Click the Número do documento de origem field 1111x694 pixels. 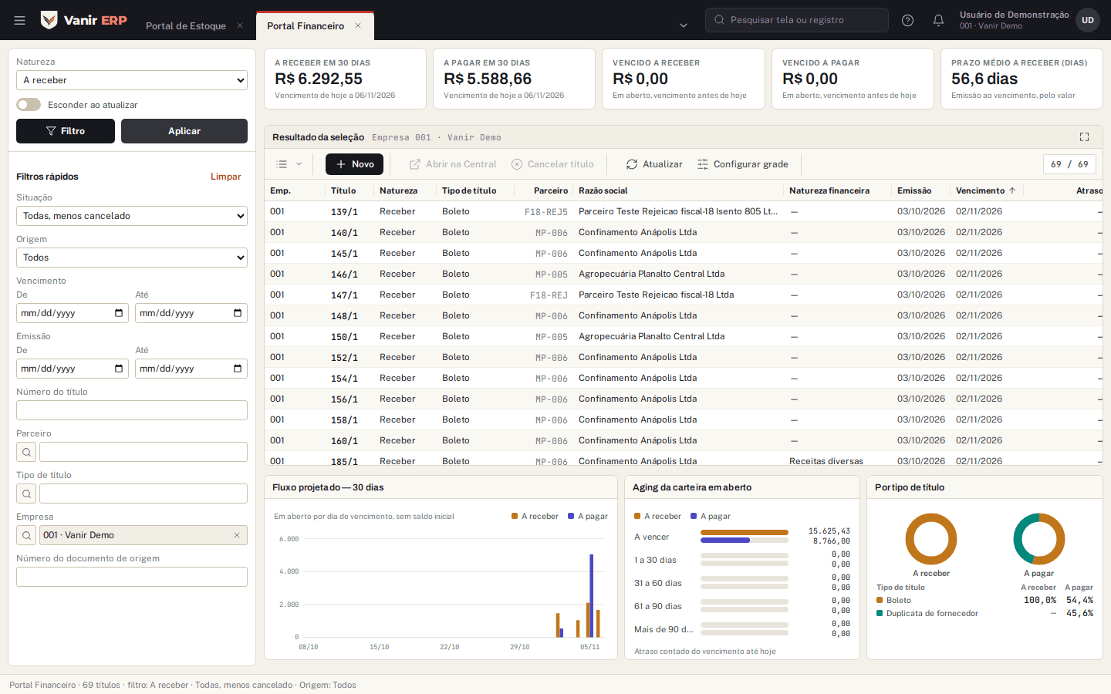132,577
